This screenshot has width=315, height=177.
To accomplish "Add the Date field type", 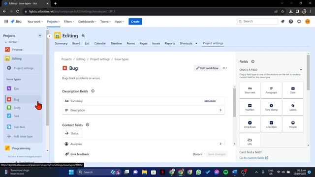I will click(x=293, y=90).
